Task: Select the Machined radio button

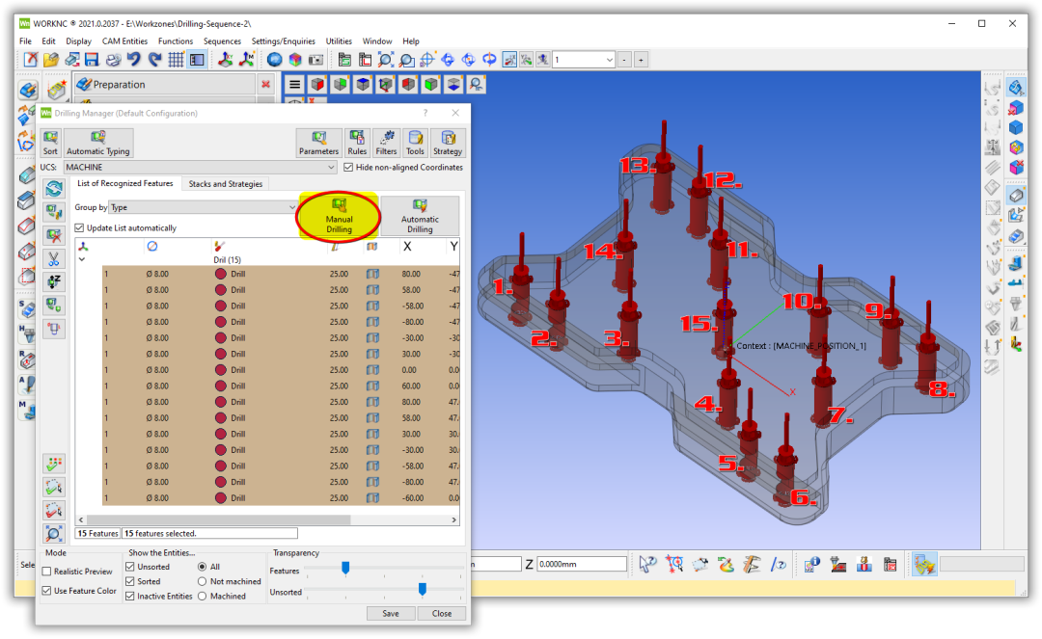Action: coord(202,596)
